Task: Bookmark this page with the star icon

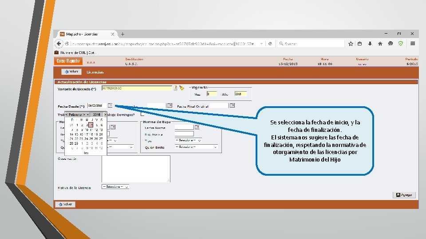Action: [x=351, y=44]
